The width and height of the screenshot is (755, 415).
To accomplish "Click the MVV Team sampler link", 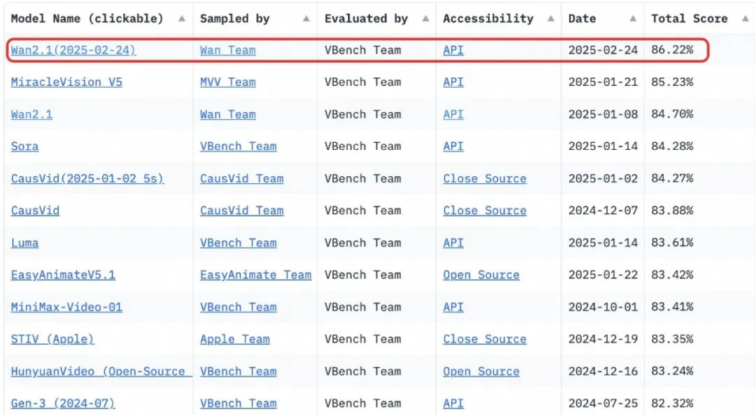I will click(x=228, y=82).
